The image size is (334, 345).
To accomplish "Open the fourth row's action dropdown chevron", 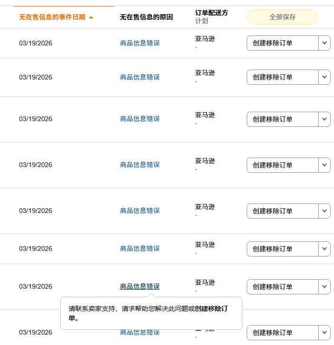I will pyautogui.click(x=325, y=165).
